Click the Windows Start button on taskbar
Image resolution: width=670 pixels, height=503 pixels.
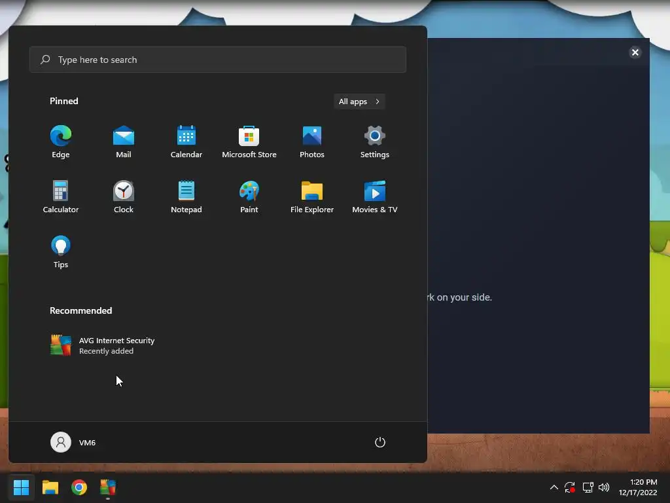click(21, 487)
